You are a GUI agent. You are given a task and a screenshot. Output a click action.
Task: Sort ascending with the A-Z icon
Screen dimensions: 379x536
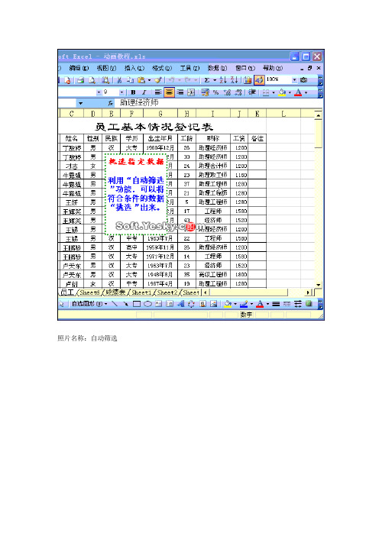(x=223, y=80)
